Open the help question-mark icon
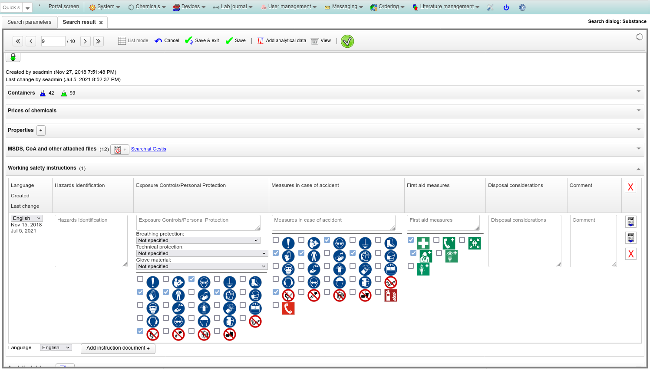 pyautogui.click(x=522, y=7)
